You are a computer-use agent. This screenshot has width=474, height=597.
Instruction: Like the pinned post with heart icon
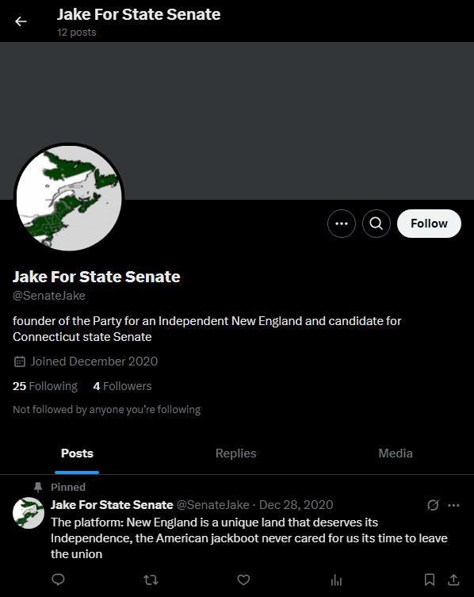pos(243,580)
